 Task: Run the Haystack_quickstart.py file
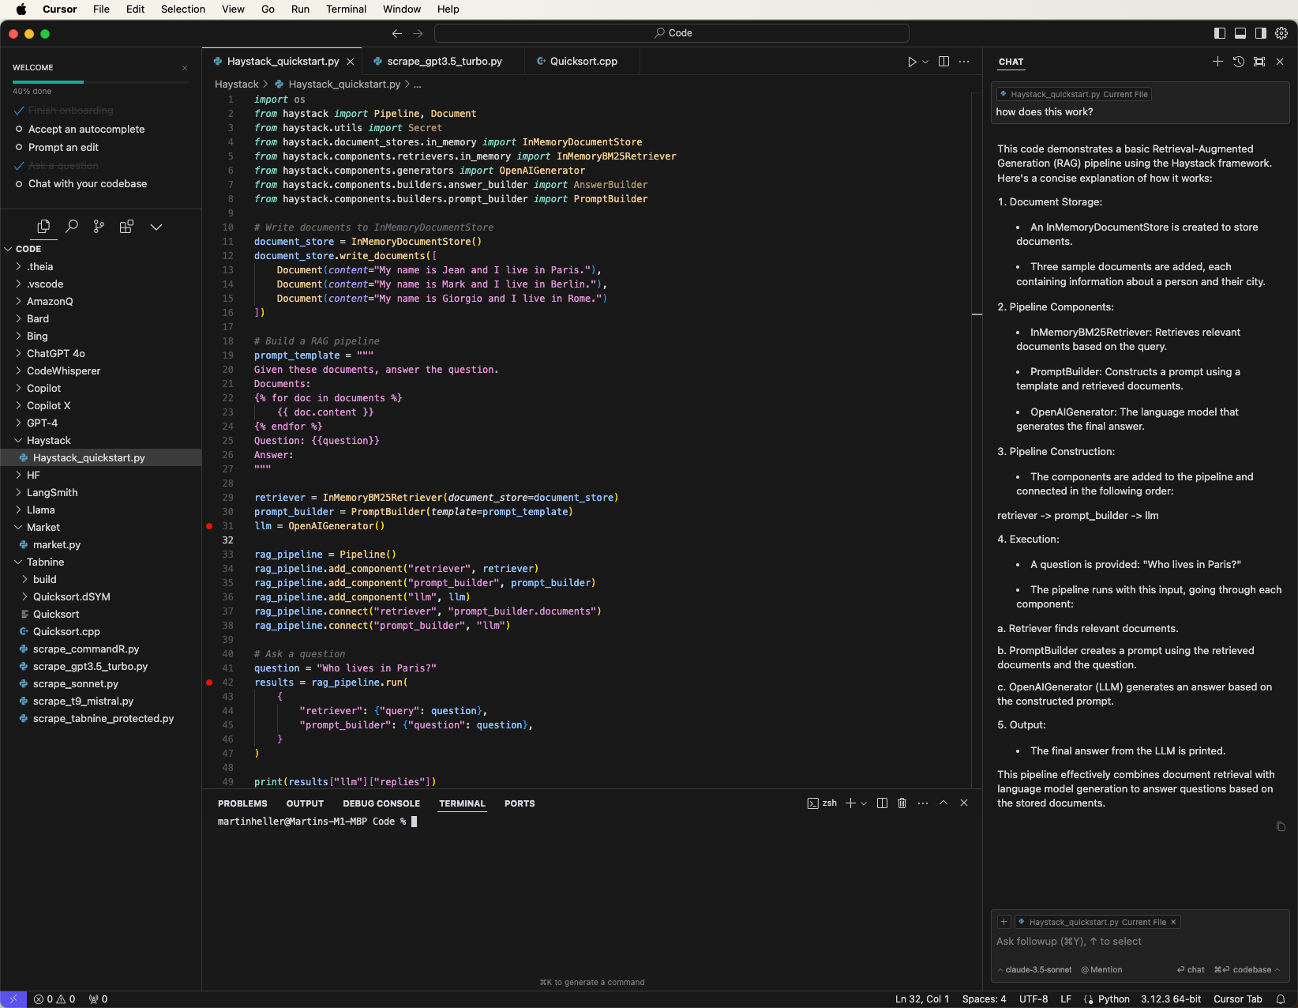[x=912, y=61]
